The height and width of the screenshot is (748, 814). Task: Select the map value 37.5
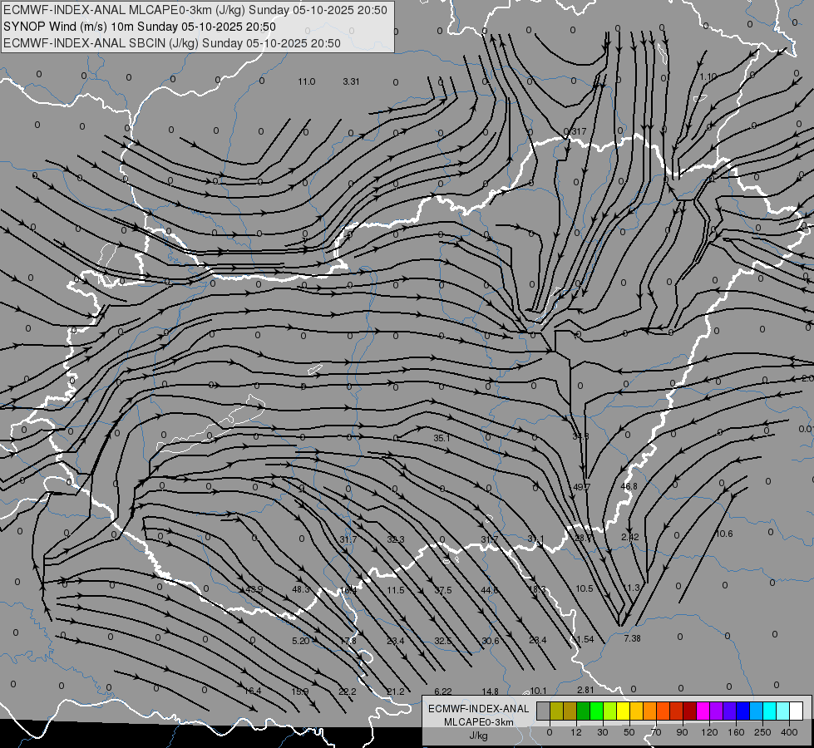click(x=443, y=590)
